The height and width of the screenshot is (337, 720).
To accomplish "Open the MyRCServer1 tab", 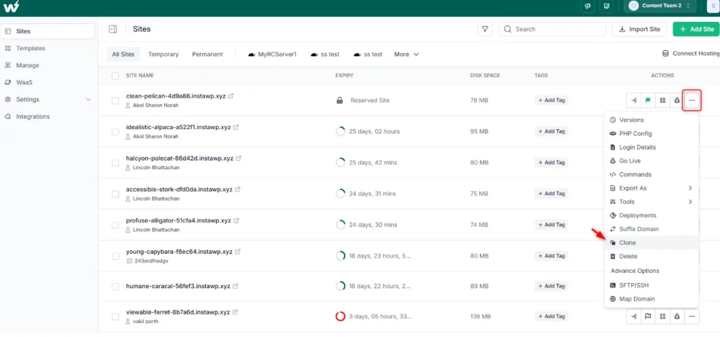I will pyautogui.click(x=272, y=54).
